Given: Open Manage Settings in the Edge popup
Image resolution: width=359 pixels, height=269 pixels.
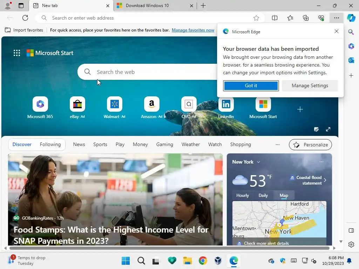Looking at the screenshot, I should 310,86.
